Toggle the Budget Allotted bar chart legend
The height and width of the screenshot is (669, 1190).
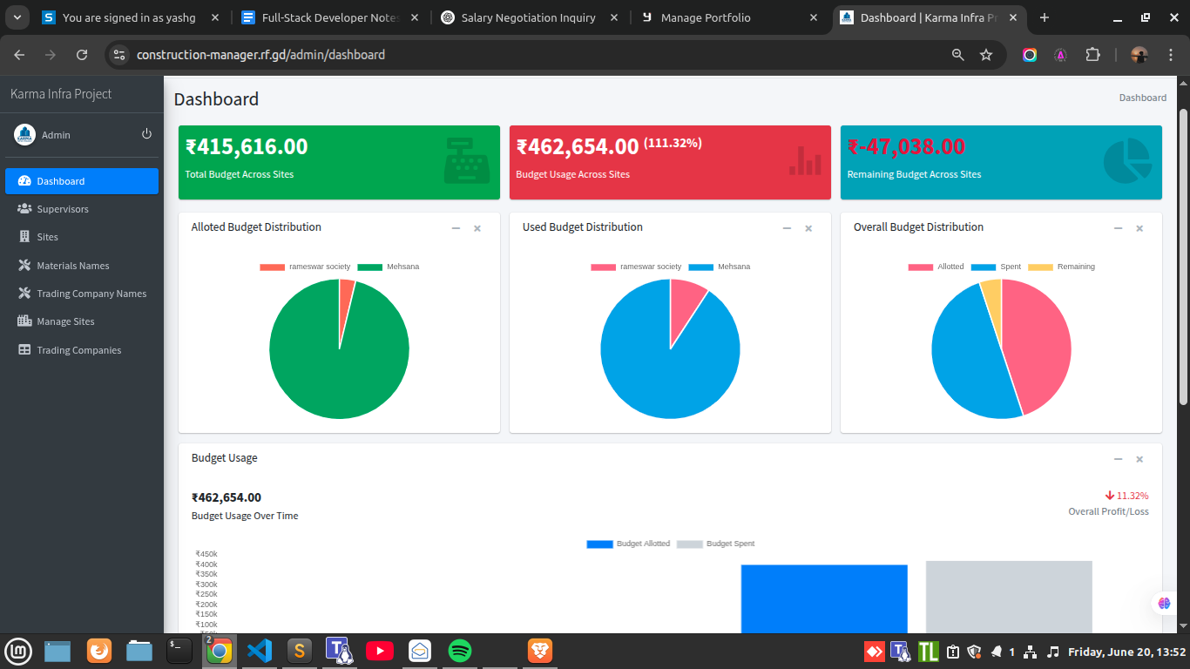[x=628, y=544]
